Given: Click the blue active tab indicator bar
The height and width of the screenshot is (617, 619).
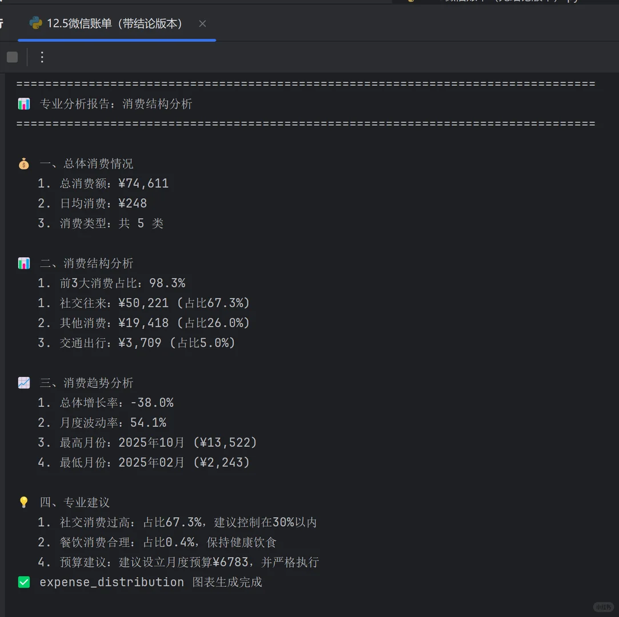Looking at the screenshot, I should tap(117, 40).
